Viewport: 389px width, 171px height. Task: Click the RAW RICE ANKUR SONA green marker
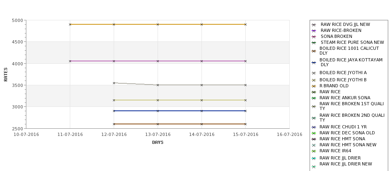[x=314, y=98]
